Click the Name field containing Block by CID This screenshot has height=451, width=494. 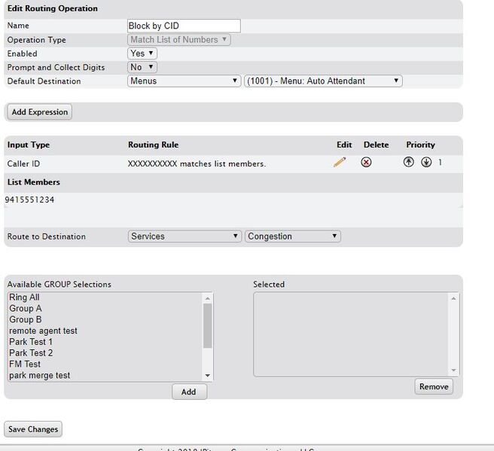point(184,26)
